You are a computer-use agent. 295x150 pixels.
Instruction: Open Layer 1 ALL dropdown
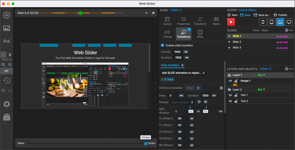[261, 75]
